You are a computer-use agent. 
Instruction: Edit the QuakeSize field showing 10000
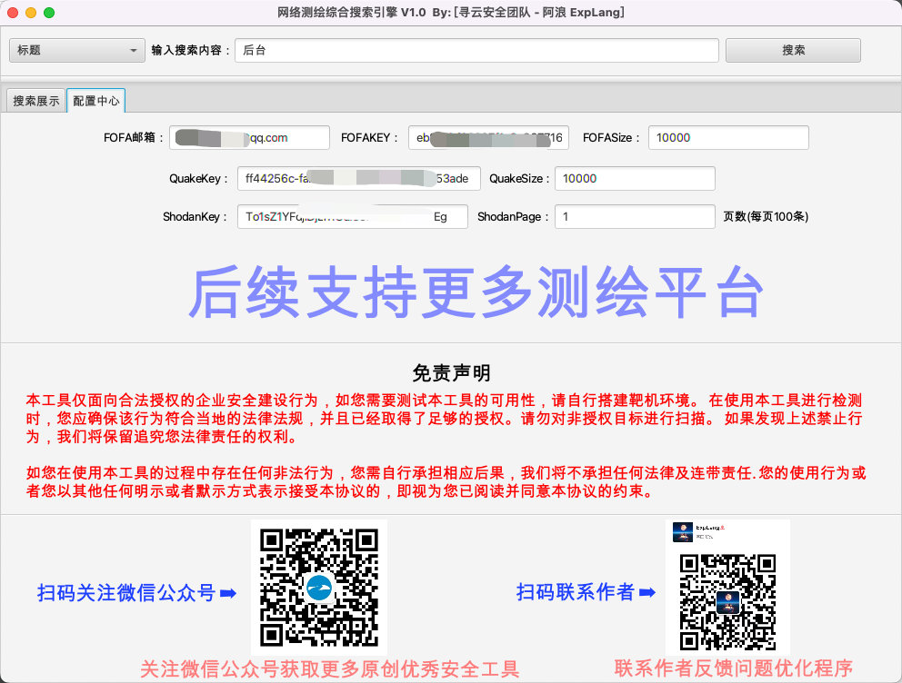pos(635,179)
